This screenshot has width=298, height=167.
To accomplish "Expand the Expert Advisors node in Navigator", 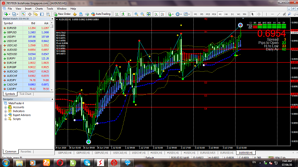I will point(6,115).
